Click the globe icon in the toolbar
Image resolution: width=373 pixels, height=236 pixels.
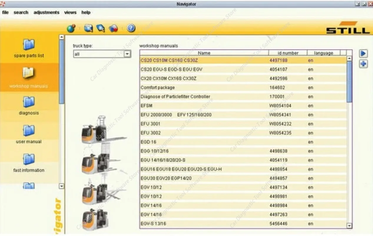[x=71, y=28]
